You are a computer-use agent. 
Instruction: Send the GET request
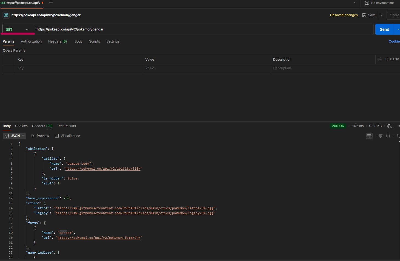(384, 29)
